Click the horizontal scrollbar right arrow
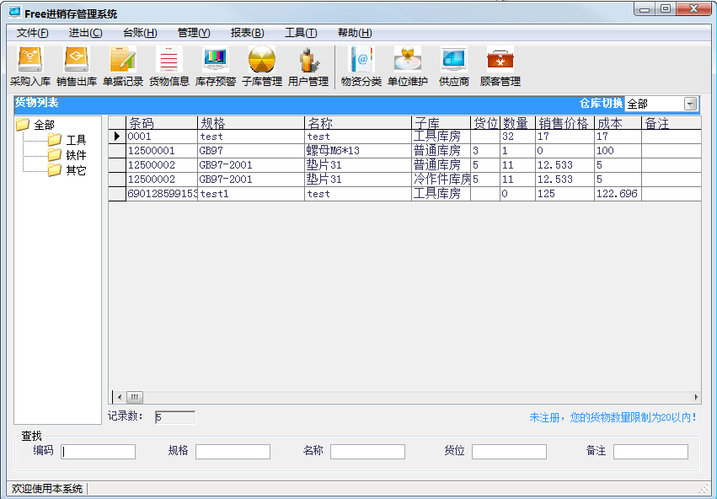Screen dimensions: 717x499 click(696, 397)
